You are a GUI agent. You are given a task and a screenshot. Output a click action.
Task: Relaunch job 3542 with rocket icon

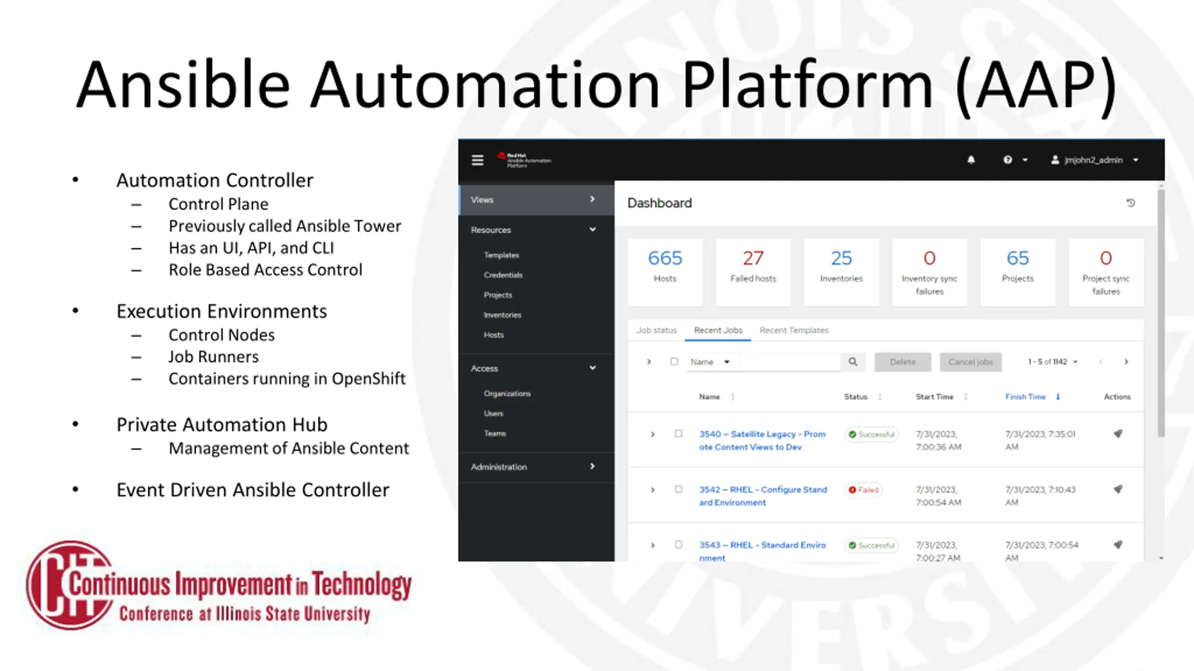1118,489
